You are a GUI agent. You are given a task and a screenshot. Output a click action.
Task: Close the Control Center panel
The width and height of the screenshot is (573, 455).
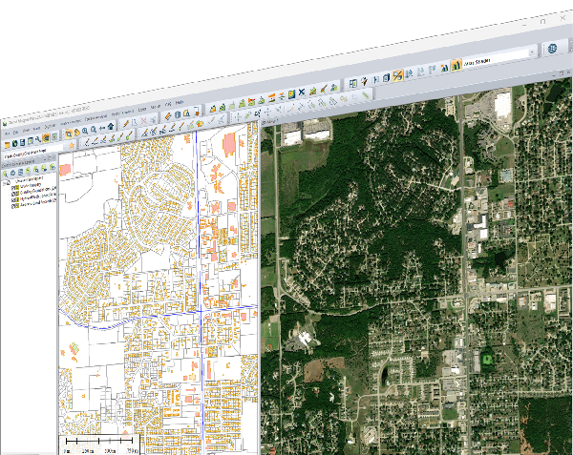click(54, 158)
